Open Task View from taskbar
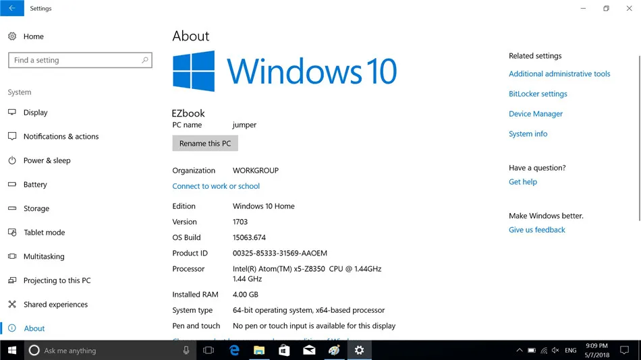 pyautogui.click(x=208, y=350)
